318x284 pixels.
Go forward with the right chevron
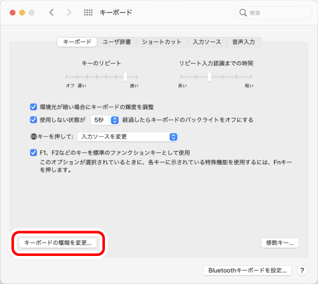(69, 13)
